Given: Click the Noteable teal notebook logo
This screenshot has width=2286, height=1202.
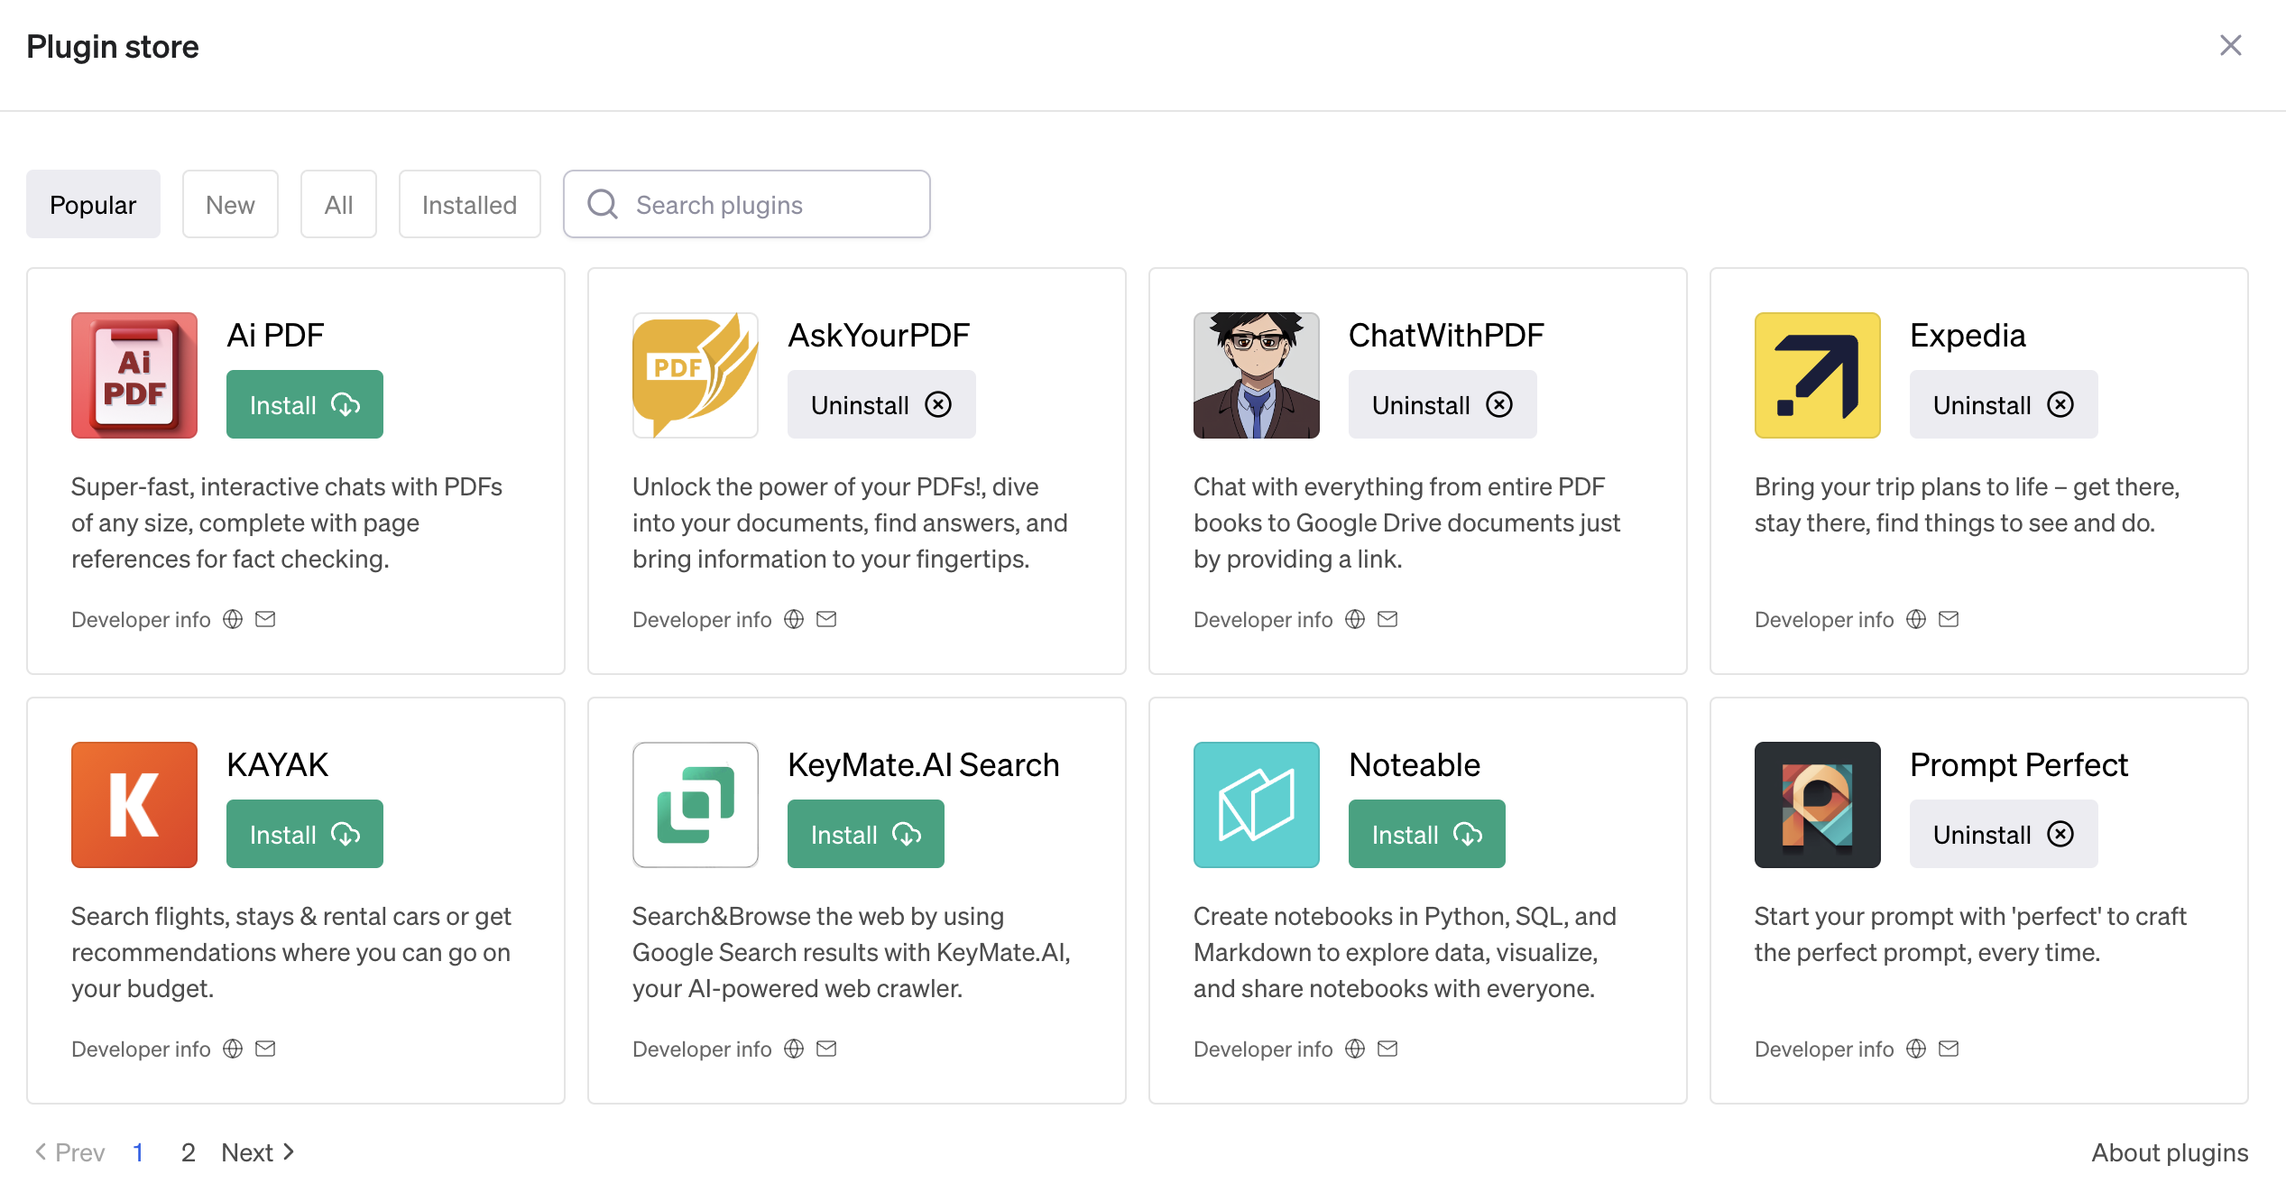Looking at the screenshot, I should point(1257,805).
